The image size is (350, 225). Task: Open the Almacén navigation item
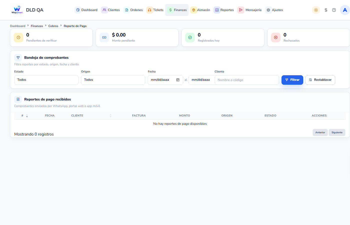[200, 10]
